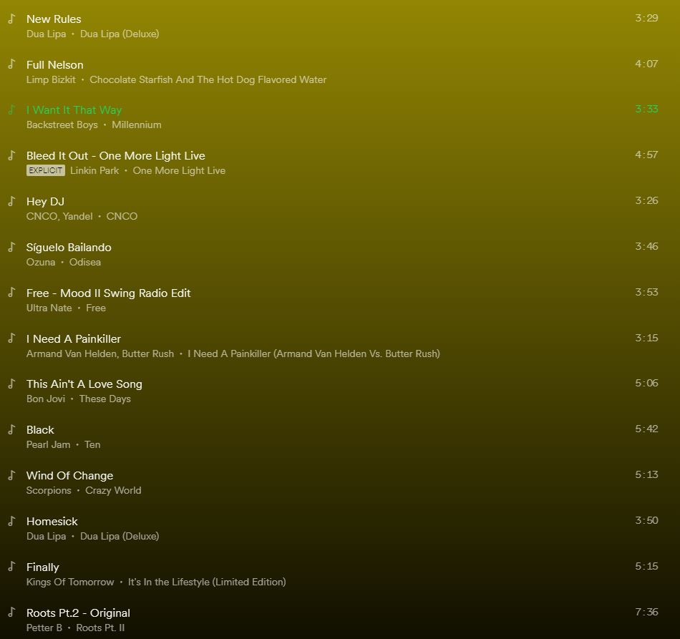Click the note icon beside Hey DJ
Screen dimensions: 680x639
[11, 201]
